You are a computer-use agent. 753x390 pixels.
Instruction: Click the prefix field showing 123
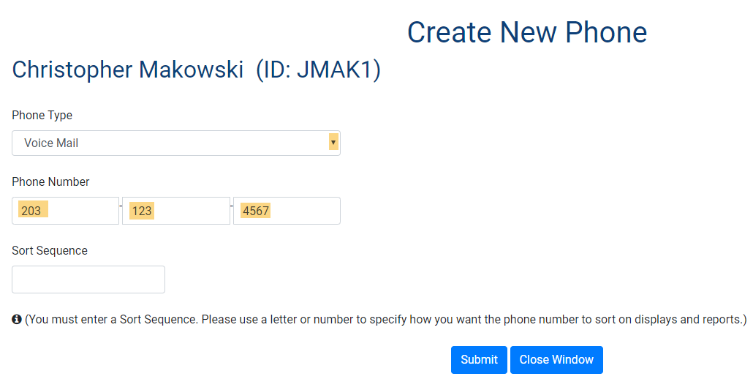click(x=176, y=211)
